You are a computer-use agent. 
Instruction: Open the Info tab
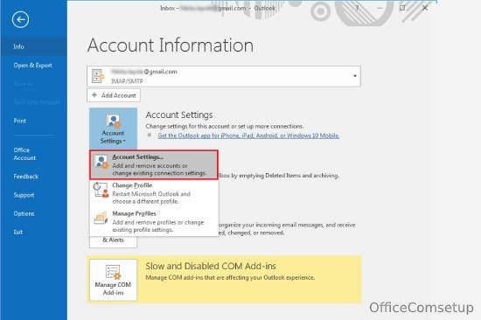click(34, 46)
